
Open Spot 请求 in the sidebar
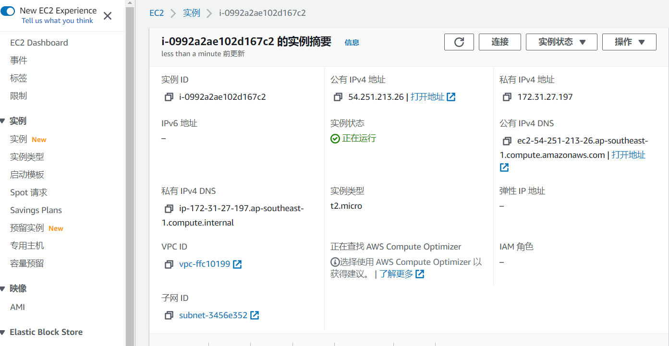pos(29,192)
